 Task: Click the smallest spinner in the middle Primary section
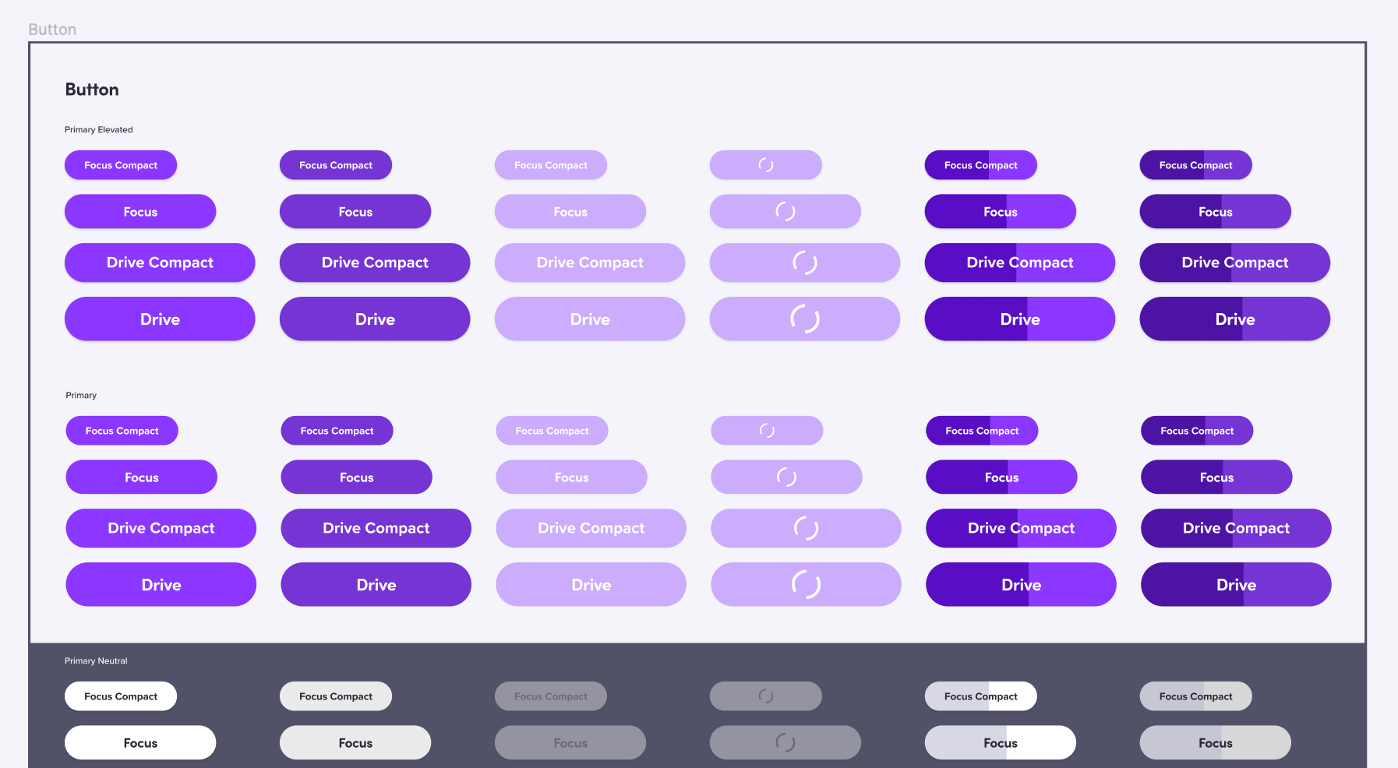(x=767, y=431)
